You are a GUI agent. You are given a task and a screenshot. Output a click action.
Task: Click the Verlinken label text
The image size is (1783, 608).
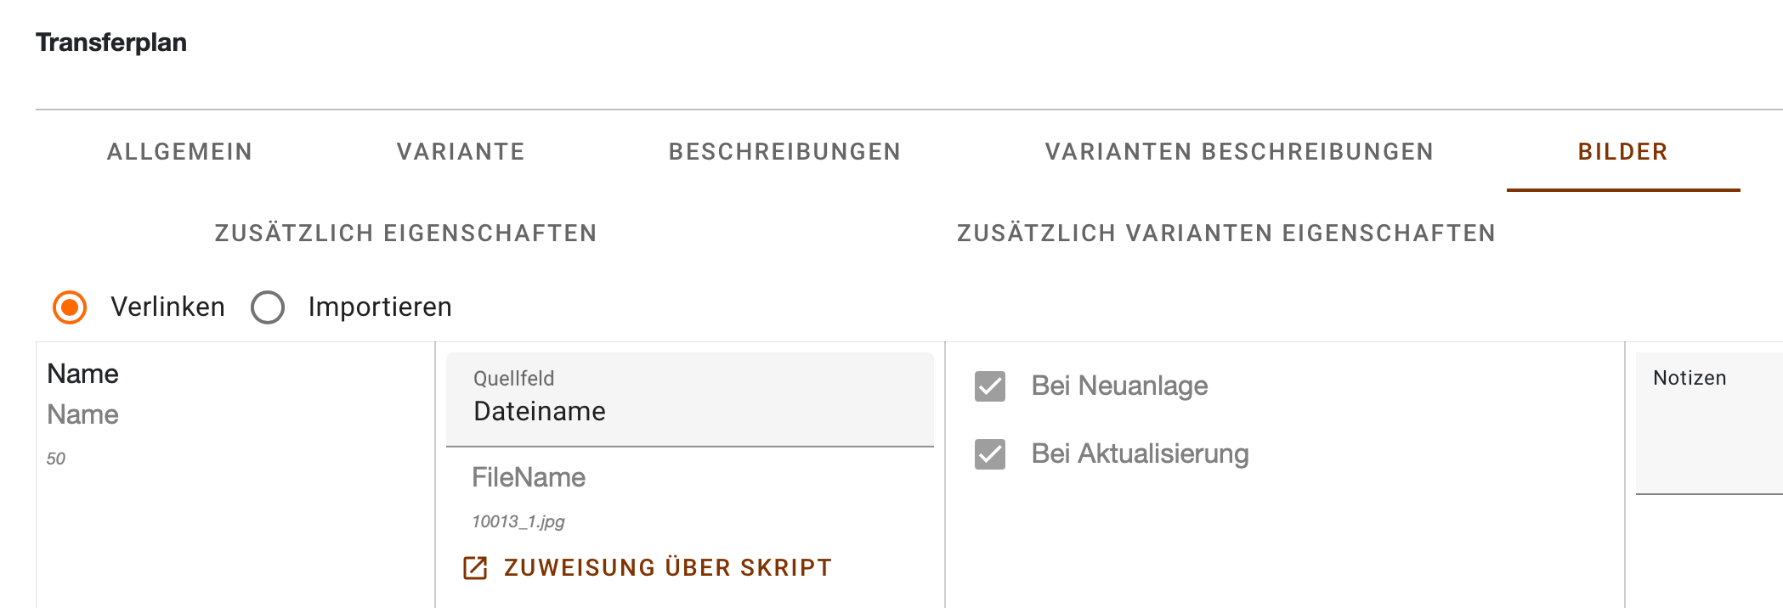(168, 307)
